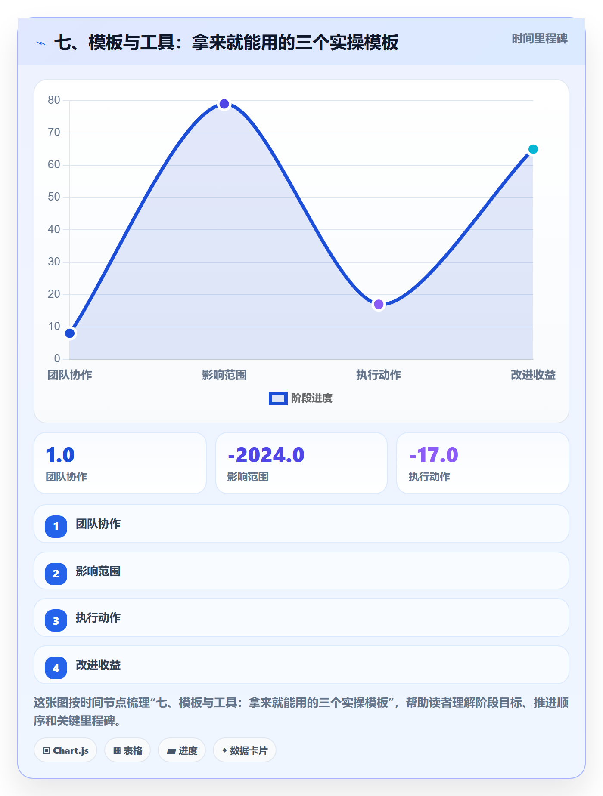This screenshot has height=796, width=603.
Task: Click the card title 七、模板与工具
Action: (x=226, y=43)
